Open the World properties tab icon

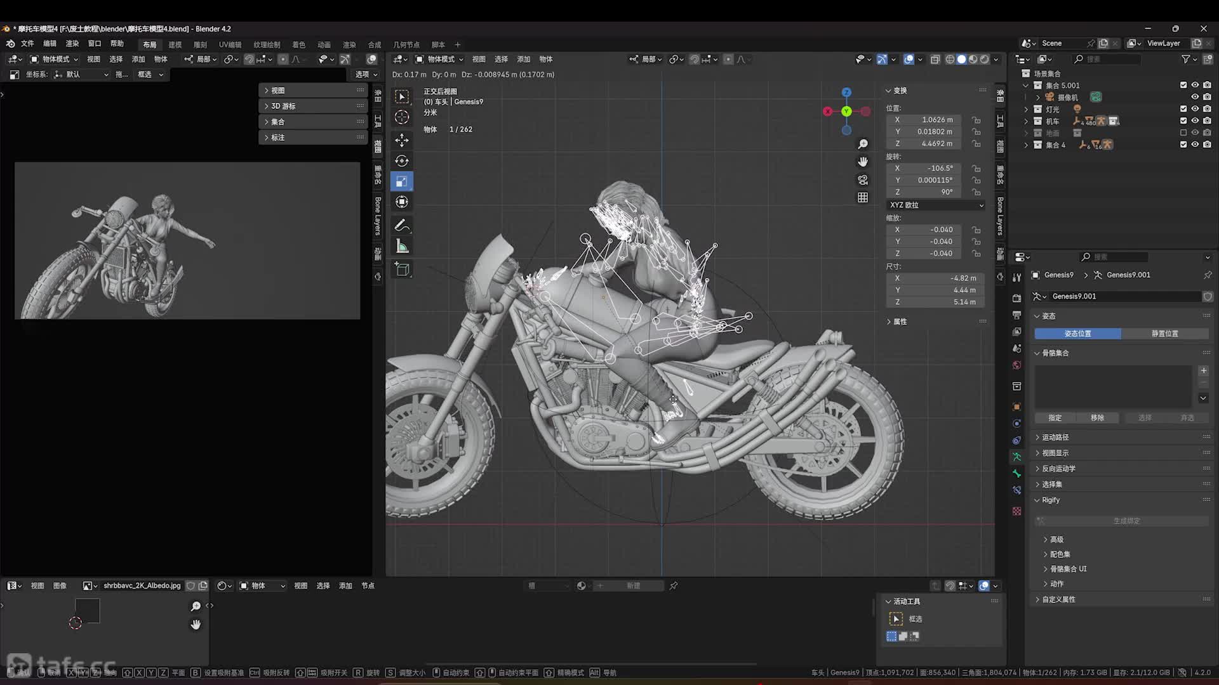tap(1017, 365)
